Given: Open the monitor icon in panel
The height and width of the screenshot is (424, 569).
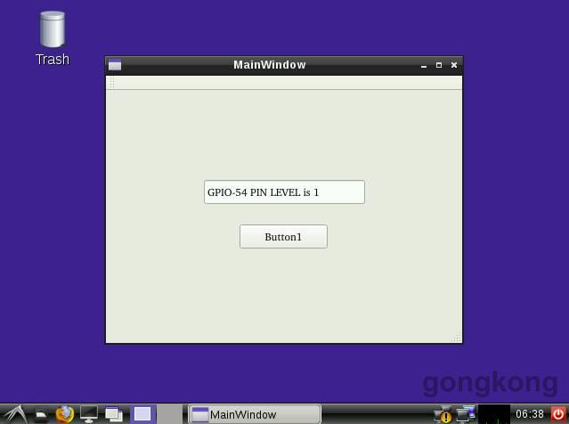Looking at the screenshot, I should pos(89,414).
